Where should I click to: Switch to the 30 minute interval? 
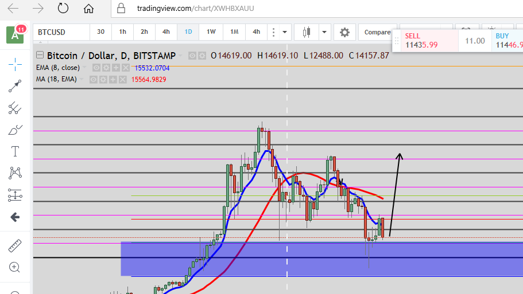[100, 32]
